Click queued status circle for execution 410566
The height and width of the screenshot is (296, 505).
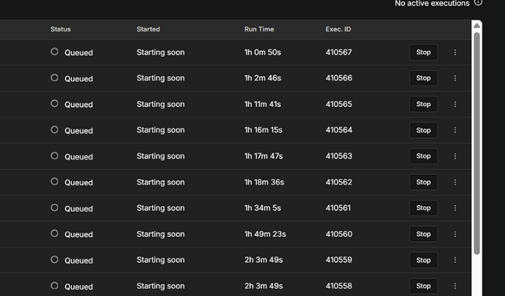pos(54,77)
